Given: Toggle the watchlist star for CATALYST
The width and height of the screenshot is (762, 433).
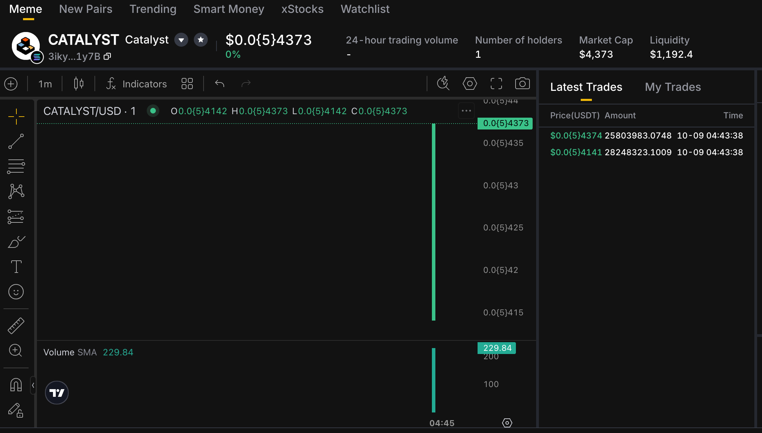Looking at the screenshot, I should [201, 40].
